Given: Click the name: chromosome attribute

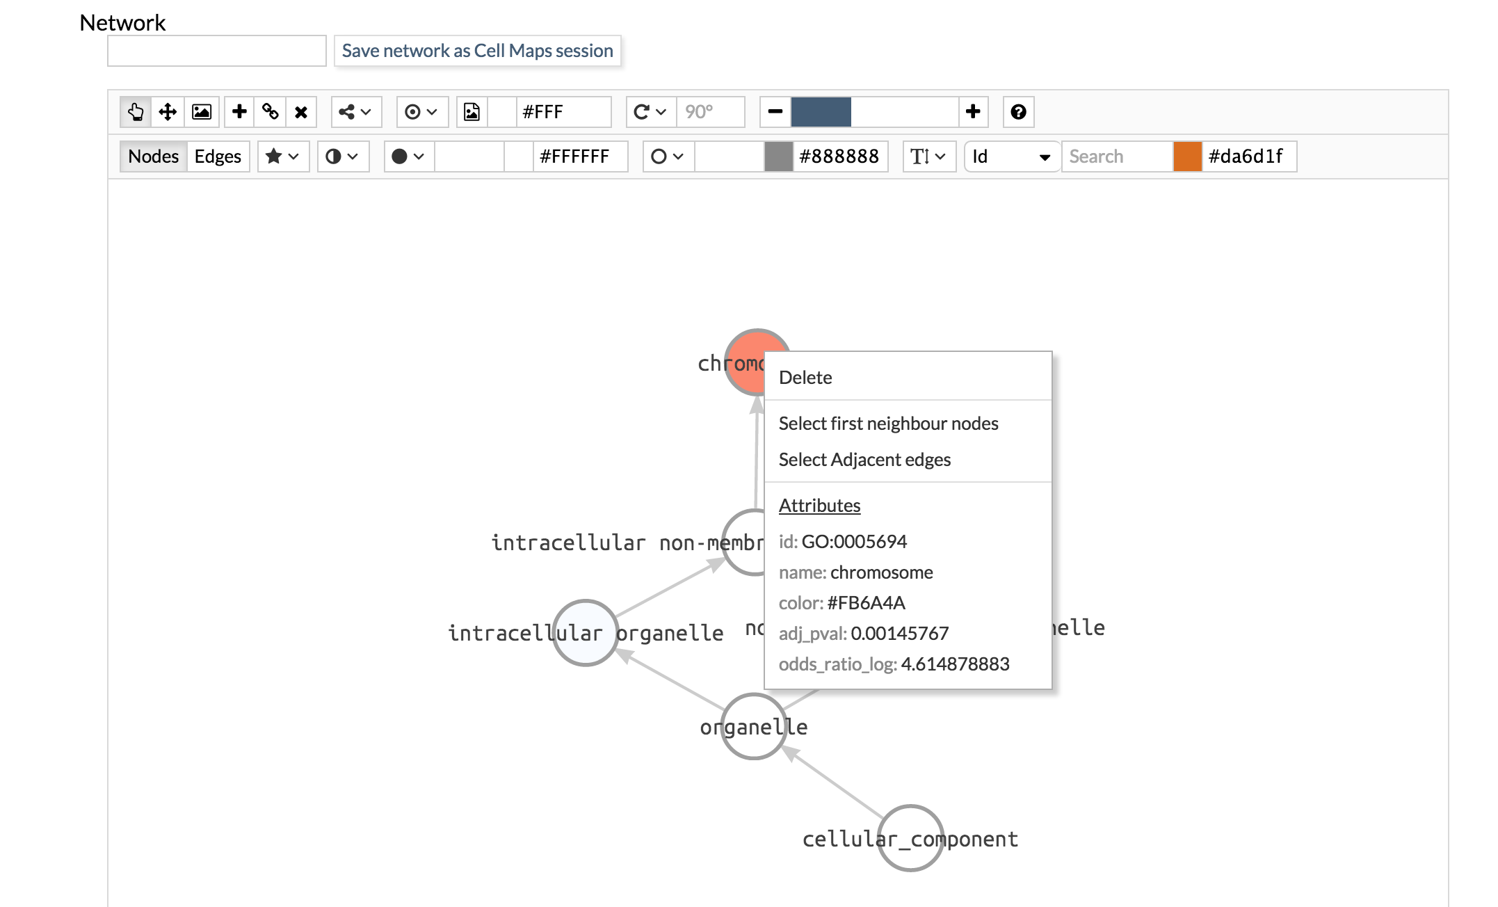Looking at the screenshot, I should 856,572.
